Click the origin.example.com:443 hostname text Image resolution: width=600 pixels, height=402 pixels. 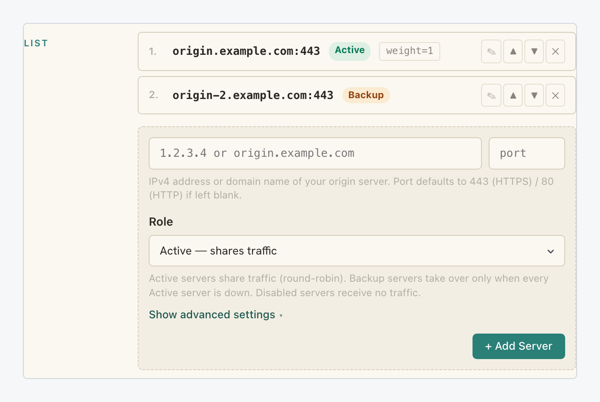(x=246, y=51)
